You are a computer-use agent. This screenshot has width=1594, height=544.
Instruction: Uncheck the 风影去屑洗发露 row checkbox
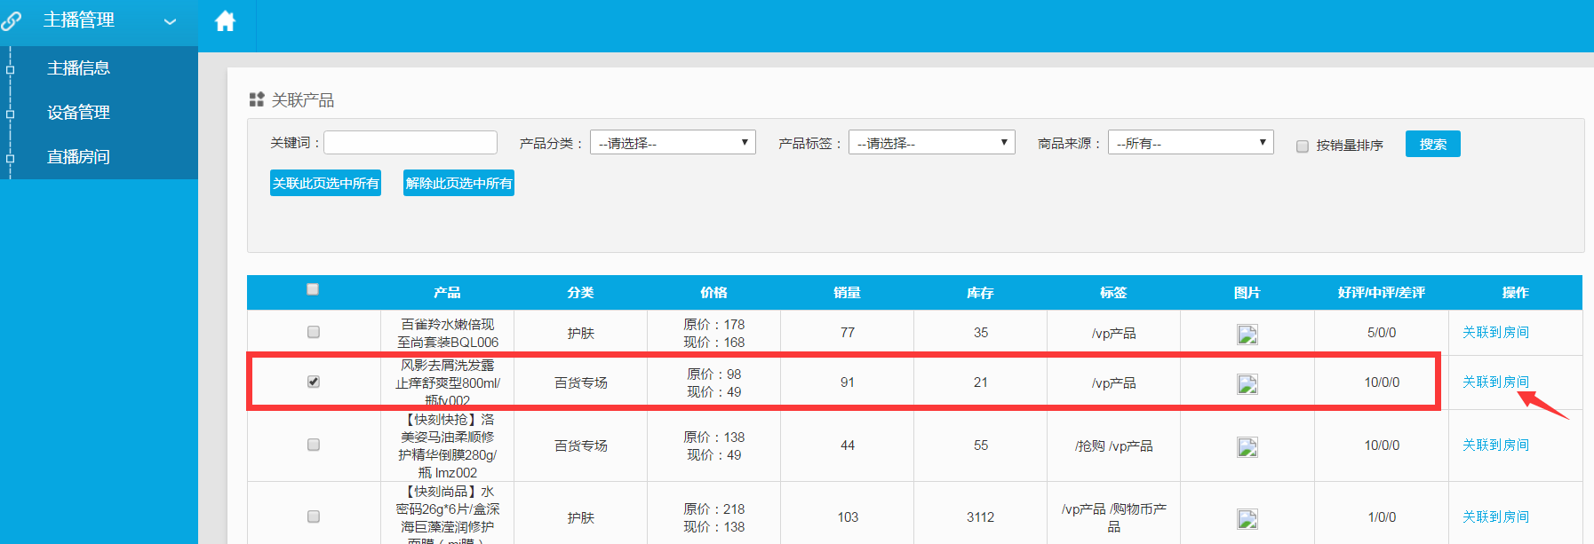(314, 382)
